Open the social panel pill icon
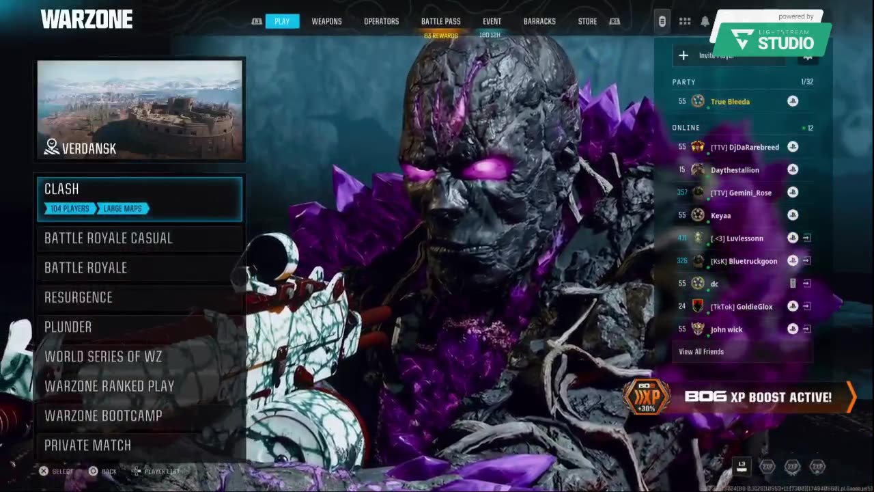The height and width of the screenshot is (492, 874). coord(662,21)
